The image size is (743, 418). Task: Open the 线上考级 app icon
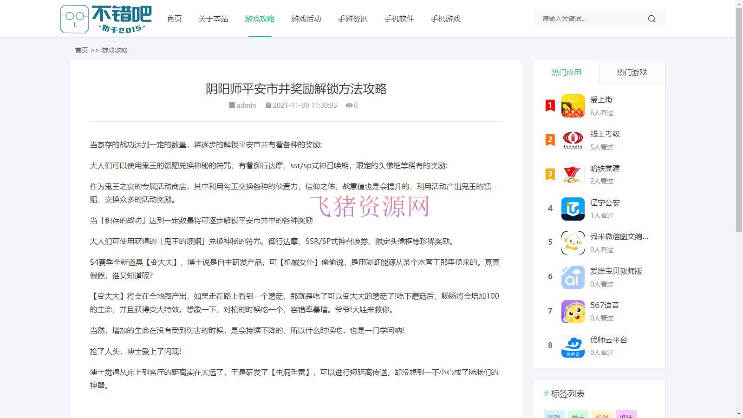pos(573,140)
